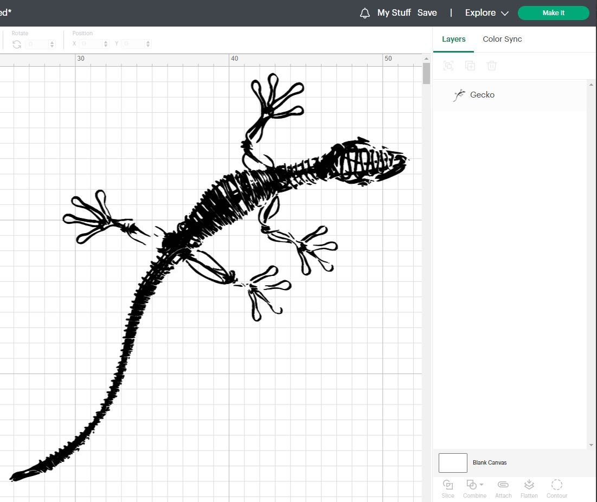
Task: Click the Make It button
Action: coord(553,12)
